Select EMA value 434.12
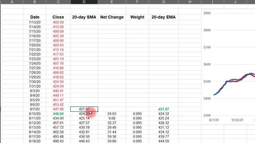This screenshot has width=255, height=143. (164, 132)
